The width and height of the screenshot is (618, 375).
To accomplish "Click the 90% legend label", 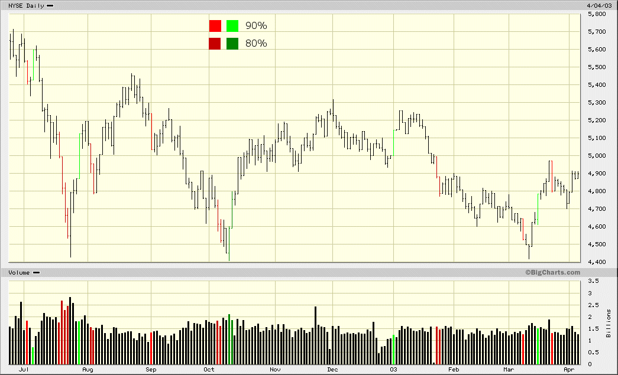I will [256, 26].
